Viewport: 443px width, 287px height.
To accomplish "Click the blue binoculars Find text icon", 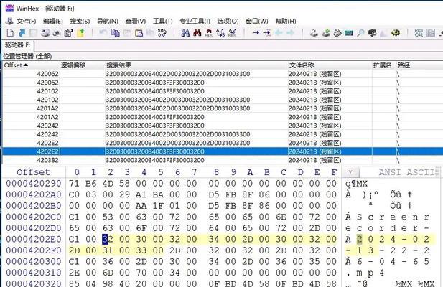I will click(x=185, y=33).
